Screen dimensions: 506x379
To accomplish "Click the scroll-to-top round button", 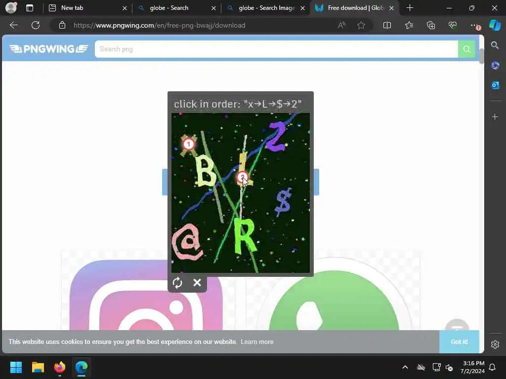I will coord(457,326).
